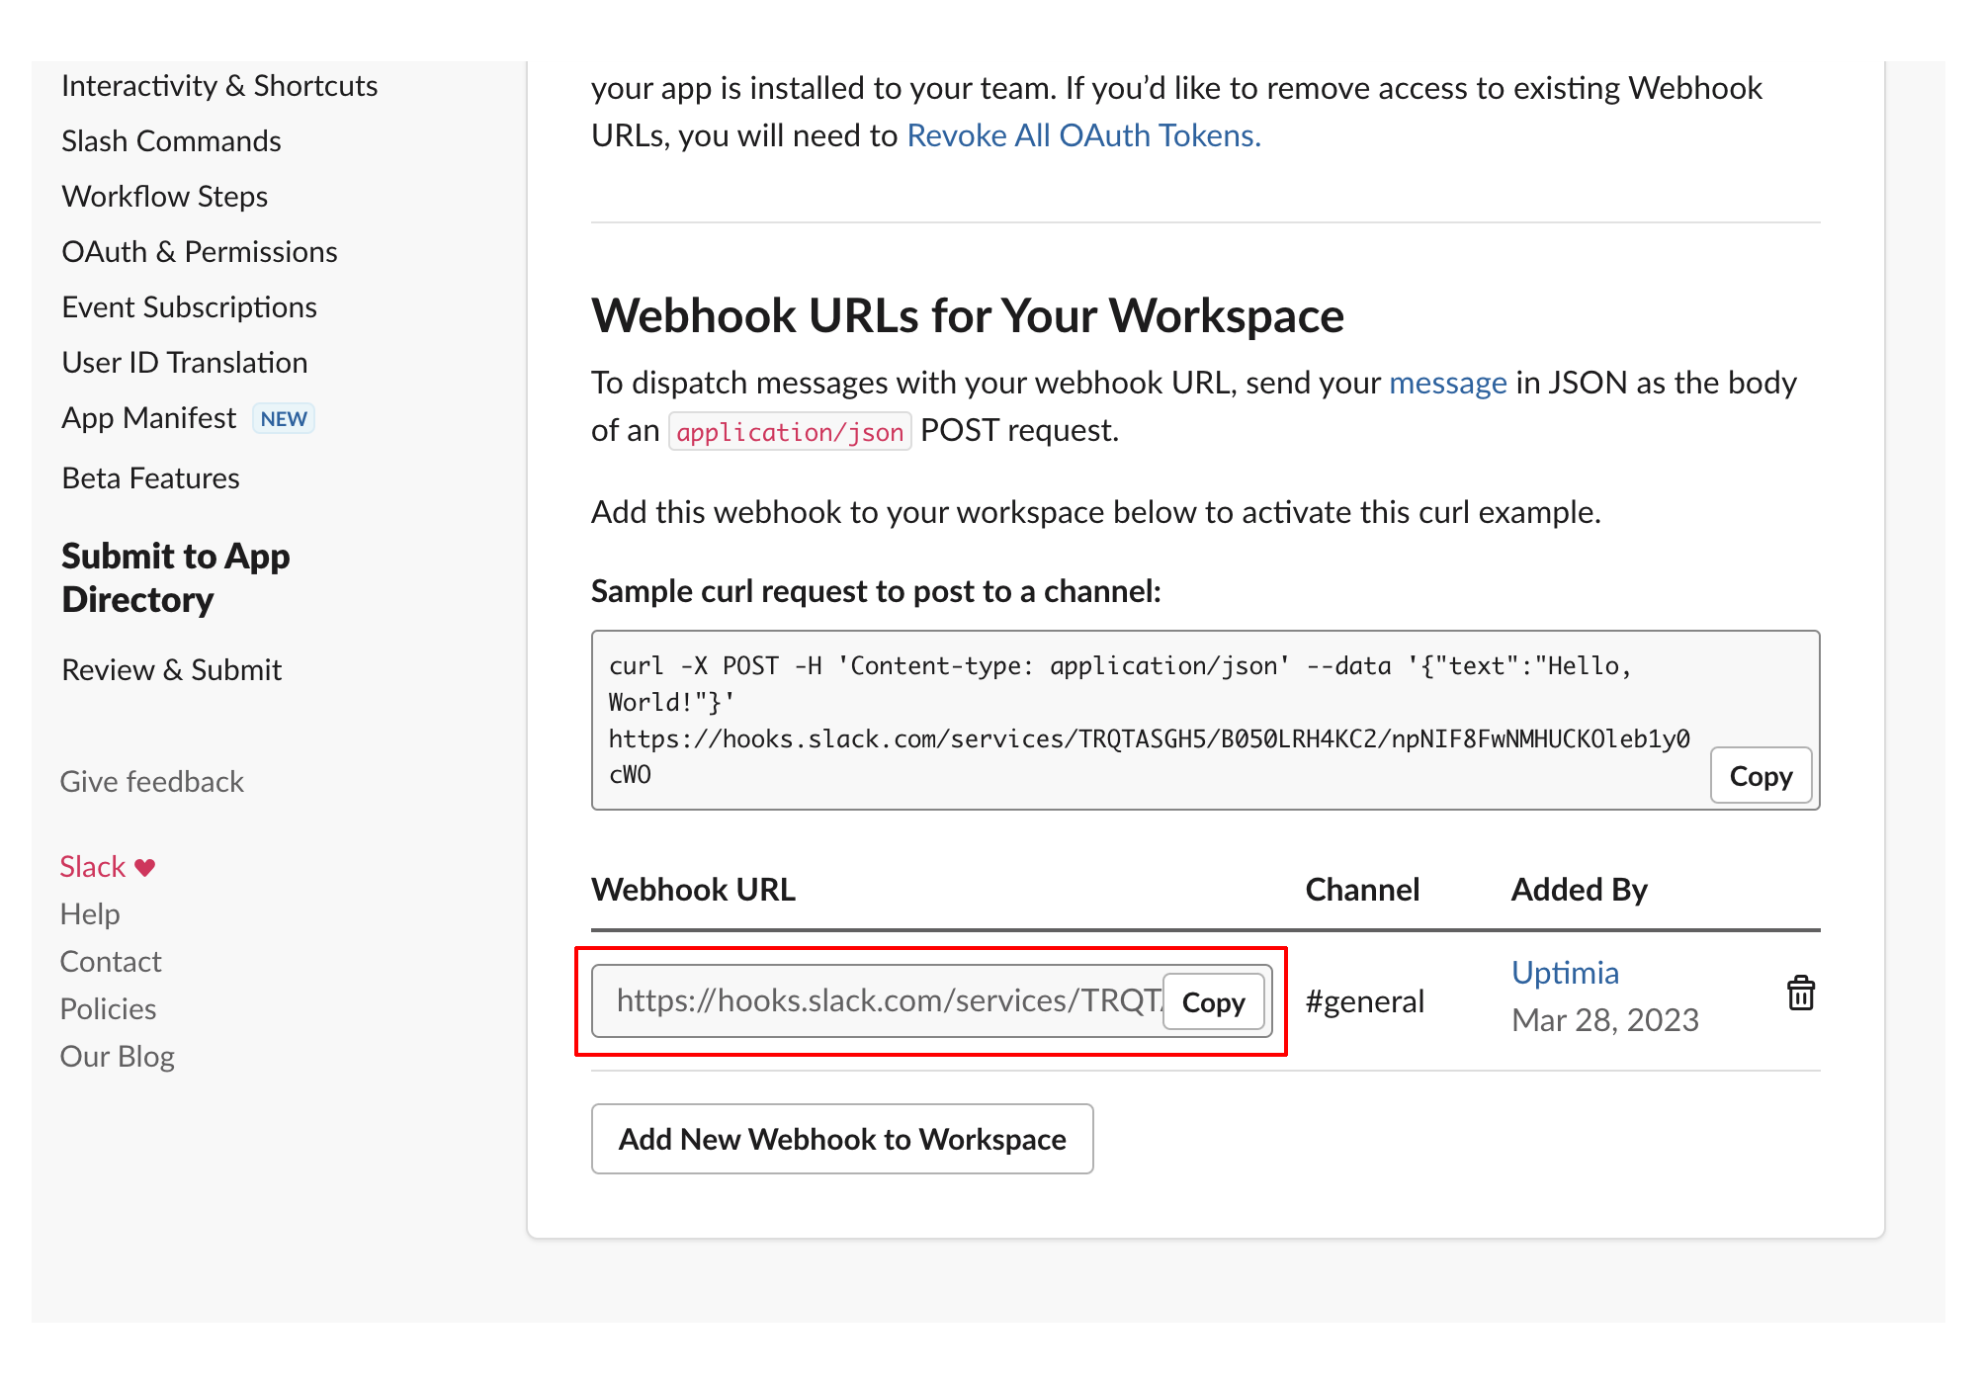Go to Workflow Steps
This screenshot has width=1977, height=1384.
[165, 197]
